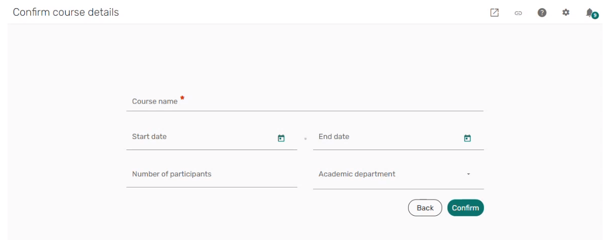Open the Start date calendar picker
This screenshot has height=240, width=603.
coord(281,138)
